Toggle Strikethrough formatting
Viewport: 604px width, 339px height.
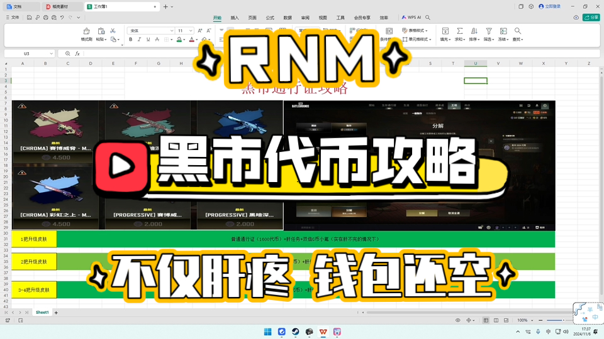click(157, 39)
